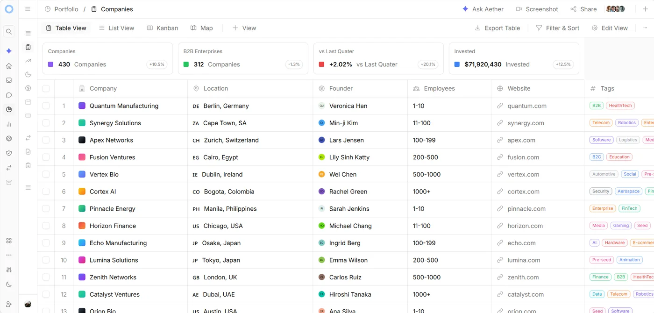Open the sliders settings icon in sidebar
The height and width of the screenshot is (313, 654).
tap(9, 270)
